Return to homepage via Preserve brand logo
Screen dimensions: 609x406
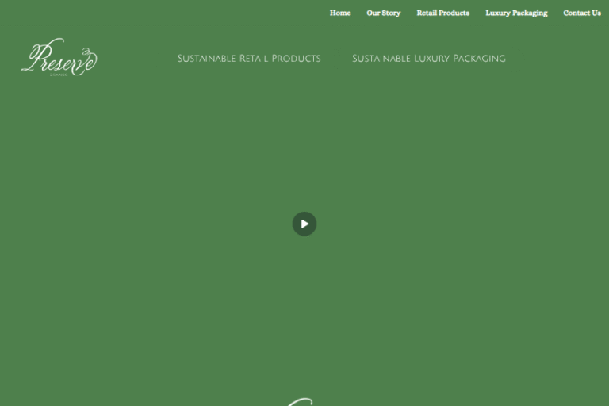tap(59, 58)
